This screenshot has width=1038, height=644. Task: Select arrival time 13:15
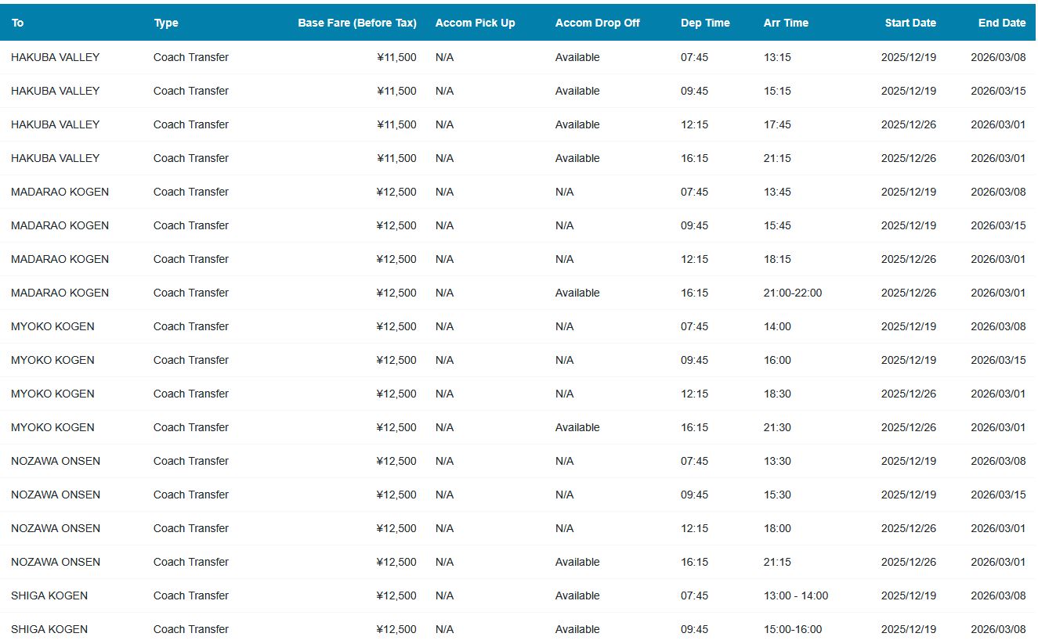click(777, 57)
